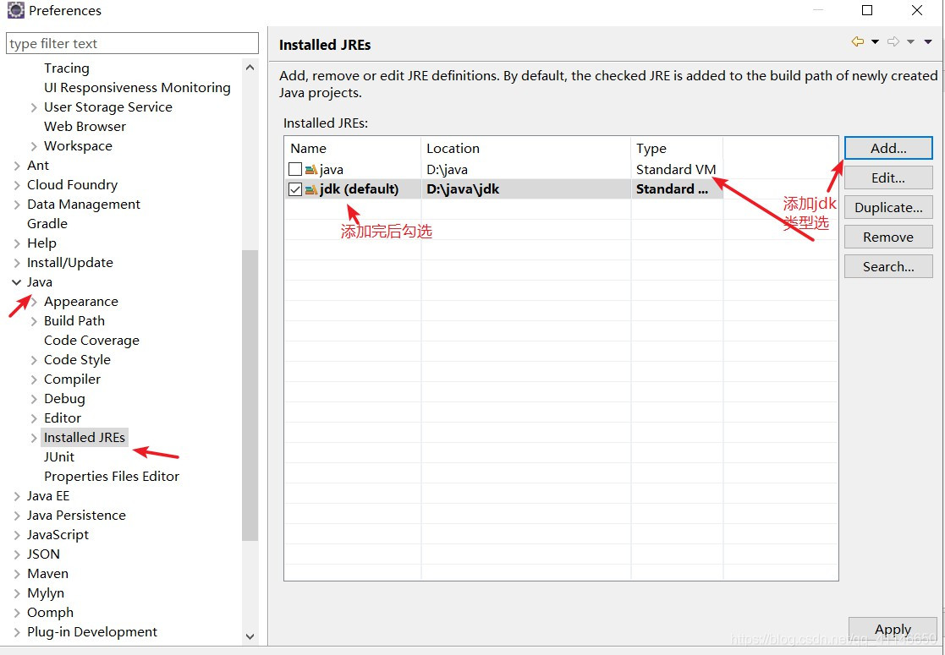Sort table by the Type column header

coord(677,148)
